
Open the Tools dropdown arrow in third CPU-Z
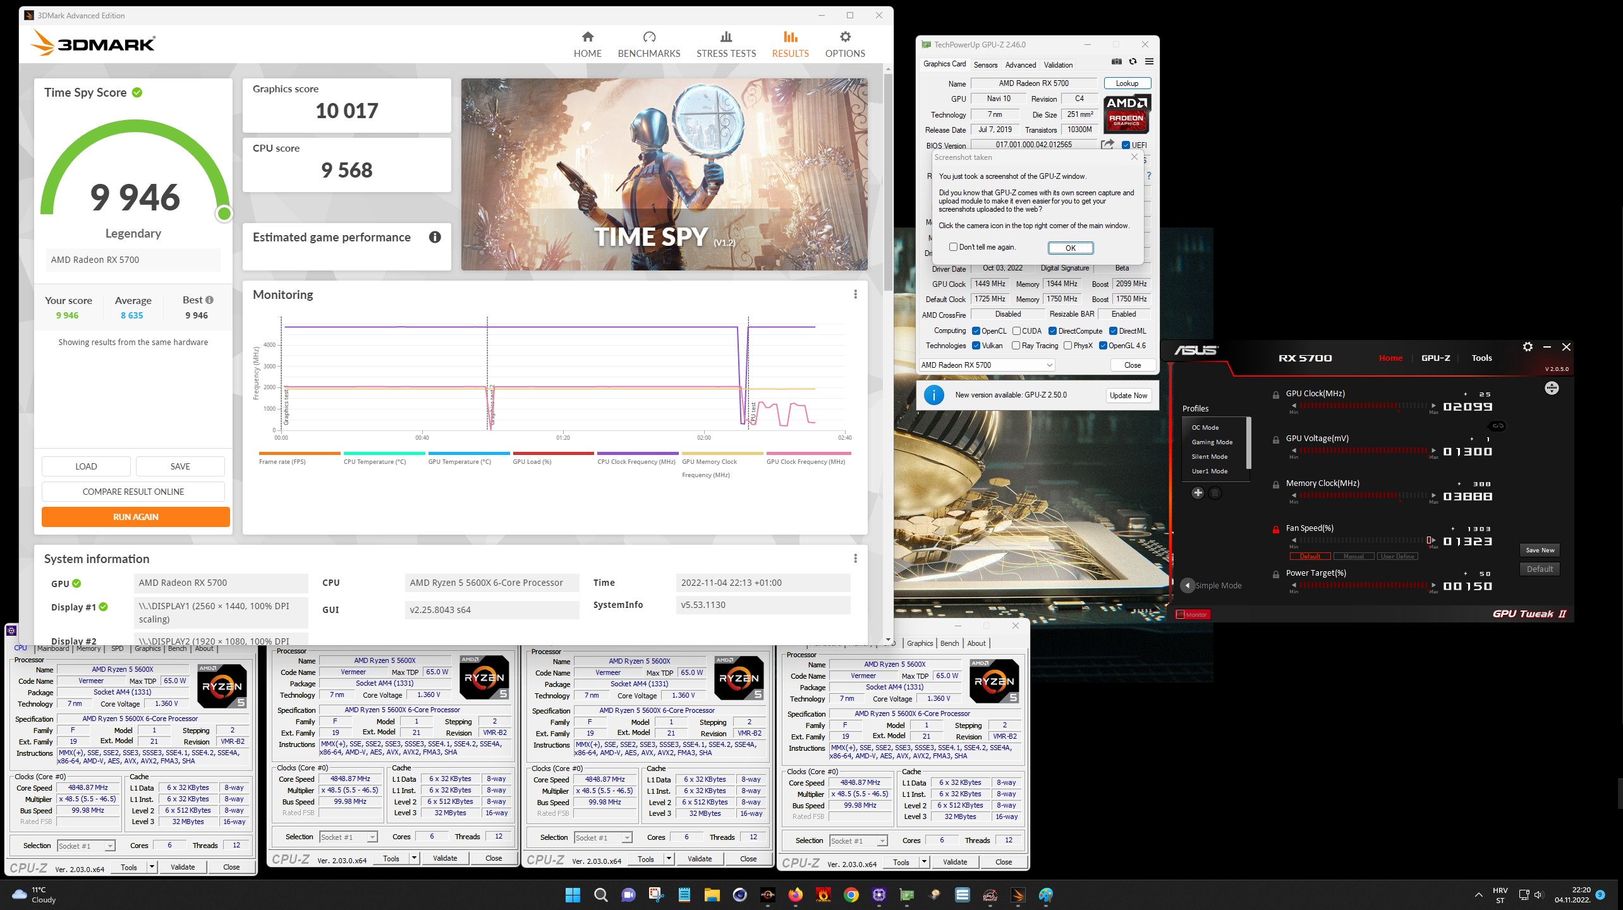(669, 859)
